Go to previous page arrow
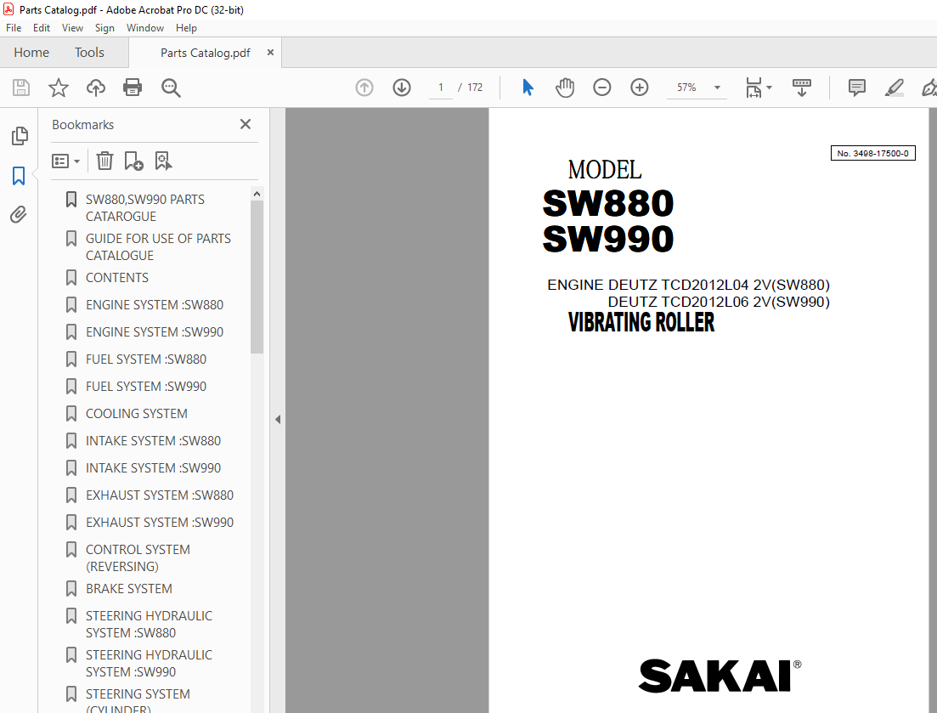 [x=364, y=88]
